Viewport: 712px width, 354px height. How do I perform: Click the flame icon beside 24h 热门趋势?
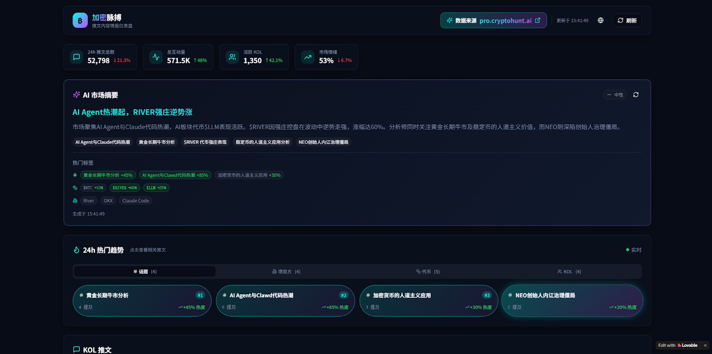(77, 250)
